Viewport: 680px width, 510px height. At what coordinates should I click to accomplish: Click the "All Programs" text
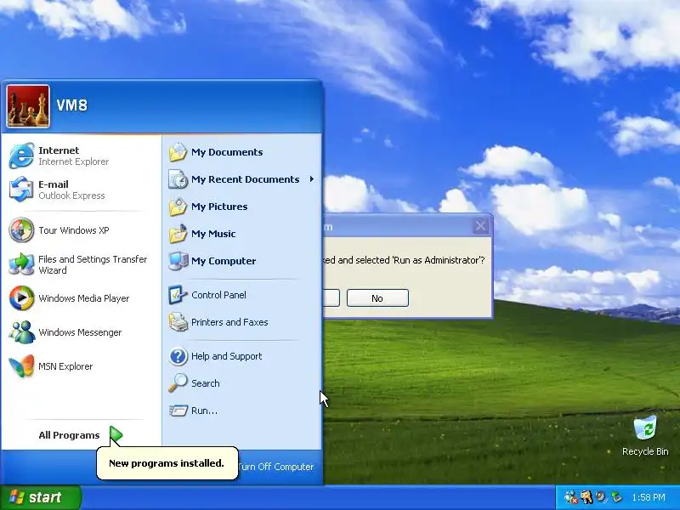tap(69, 435)
